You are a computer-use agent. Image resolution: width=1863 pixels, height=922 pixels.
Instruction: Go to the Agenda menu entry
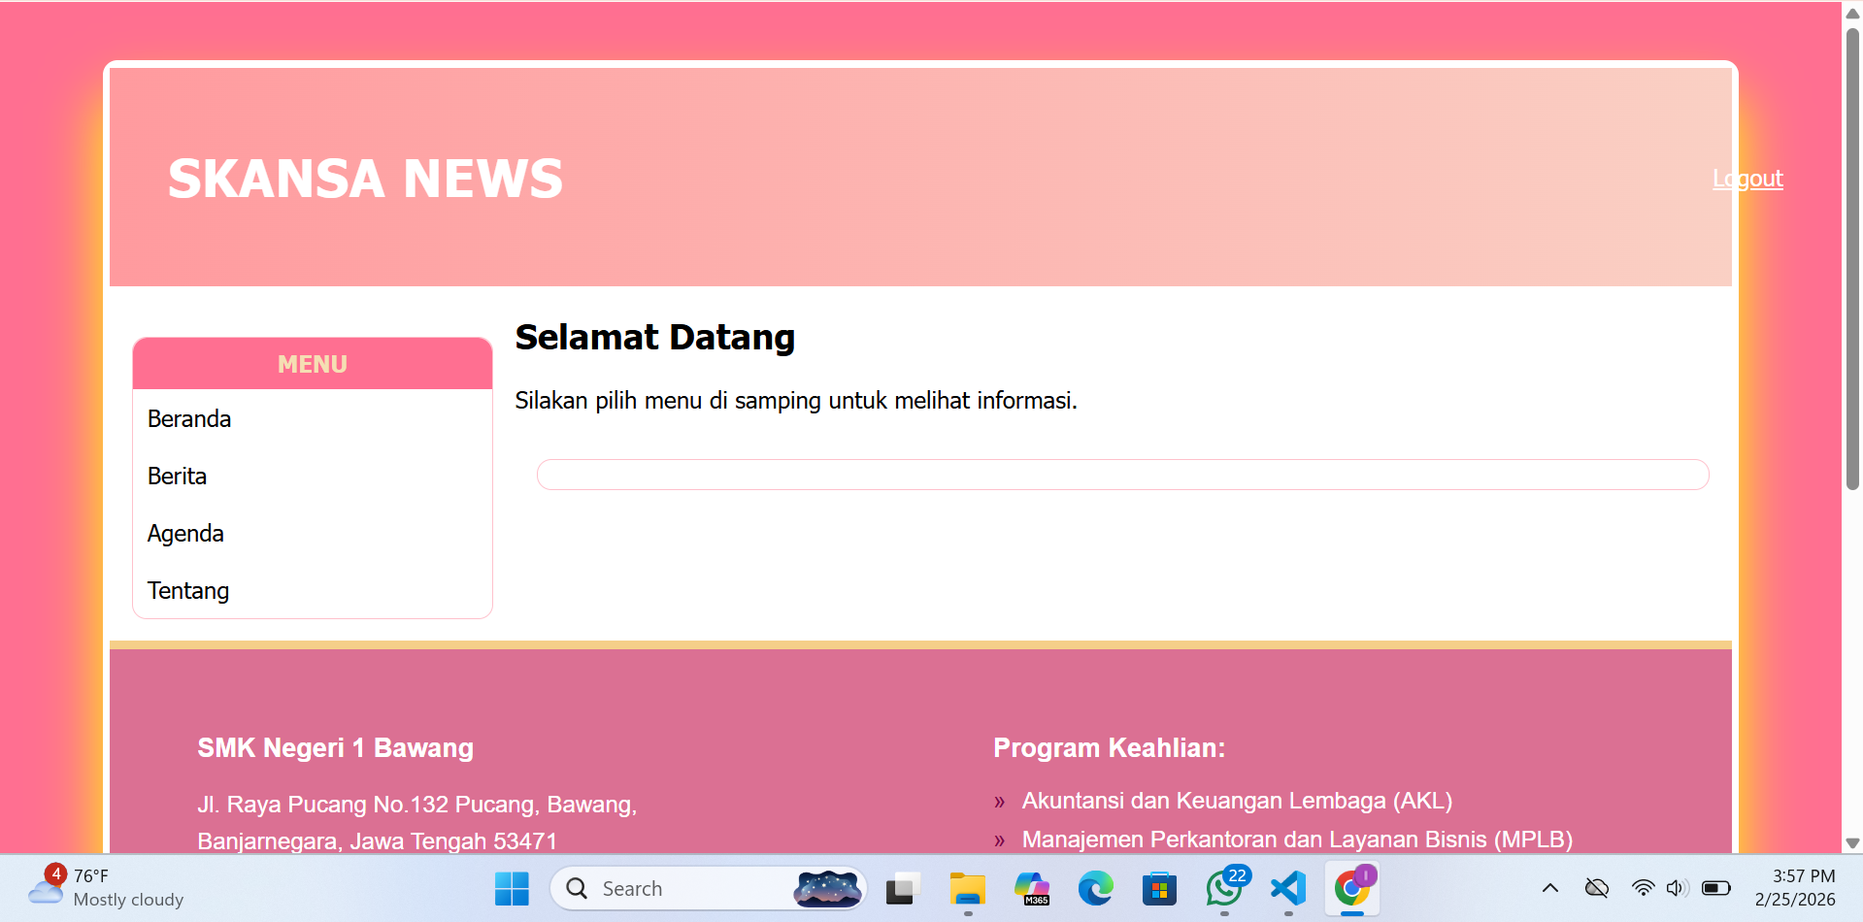(x=185, y=534)
